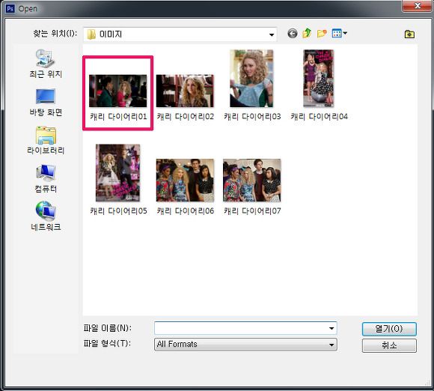
Task: Click the Photoshop Ps title bar icon
Action: (x=10, y=8)
